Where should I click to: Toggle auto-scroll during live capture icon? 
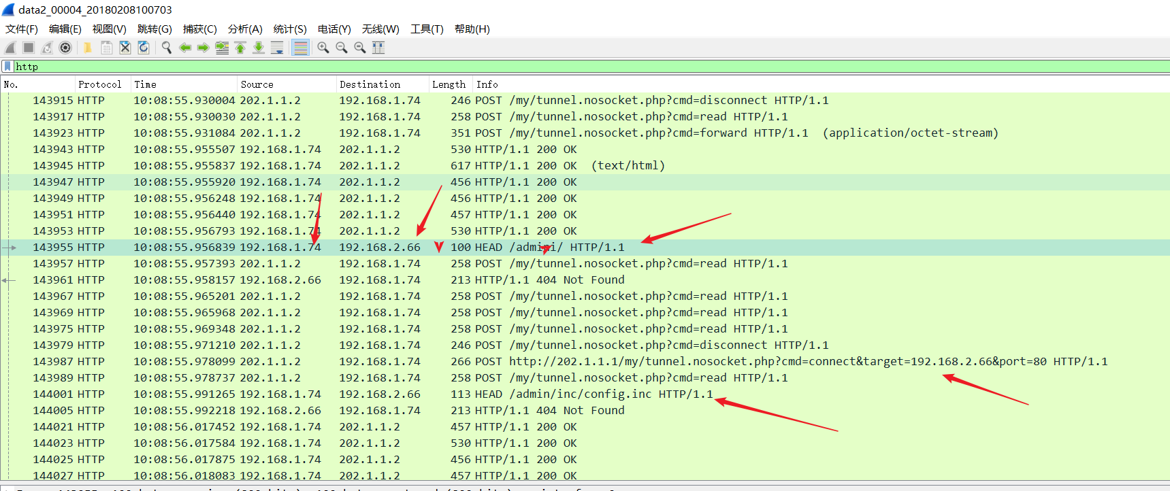[x=277, y=48]
